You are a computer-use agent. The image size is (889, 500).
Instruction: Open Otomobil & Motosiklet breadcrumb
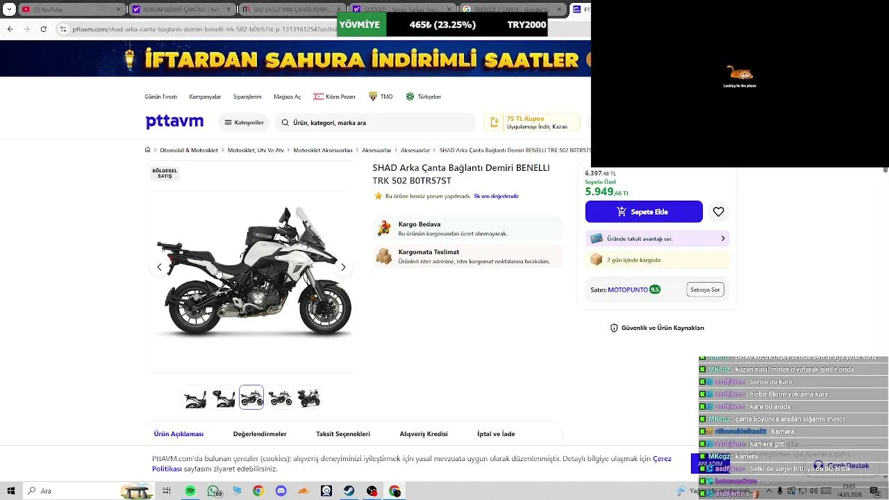pyautogui.click(x=189, y=150)
